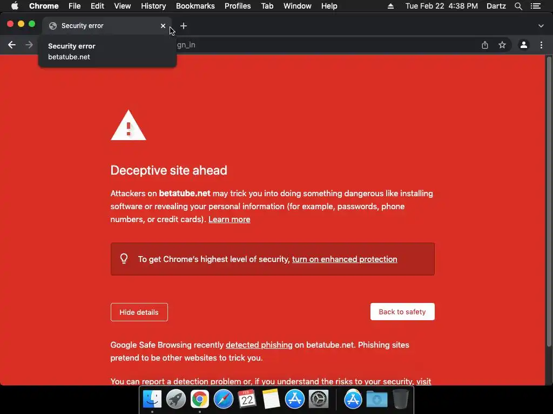Click the Hide details button

(139, 312)
